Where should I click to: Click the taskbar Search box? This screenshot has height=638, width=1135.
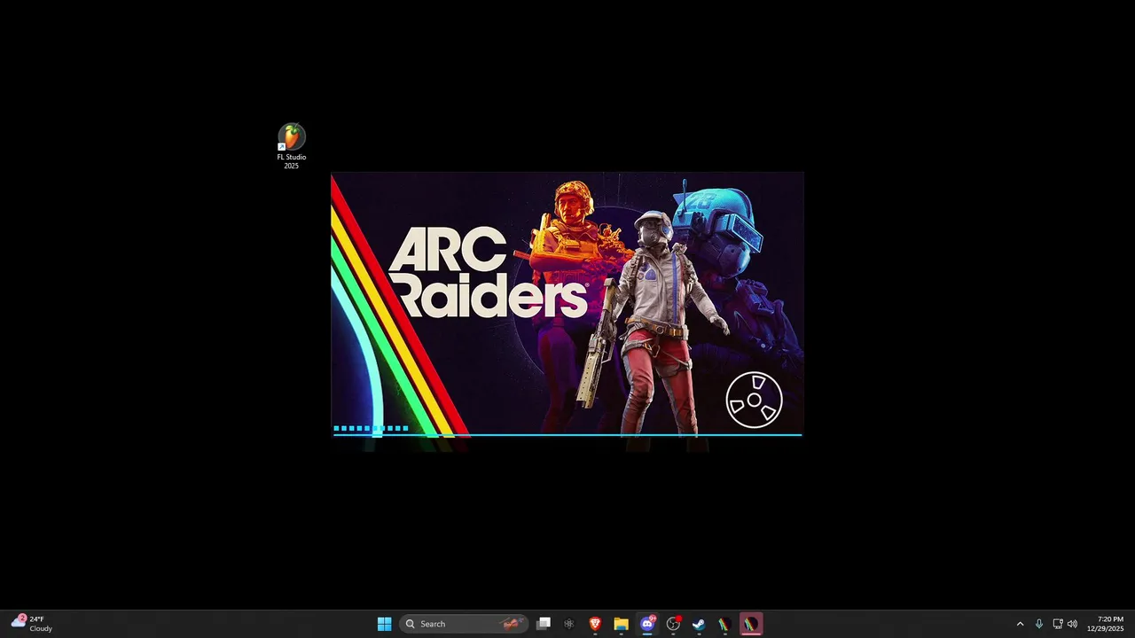[464, 624]
